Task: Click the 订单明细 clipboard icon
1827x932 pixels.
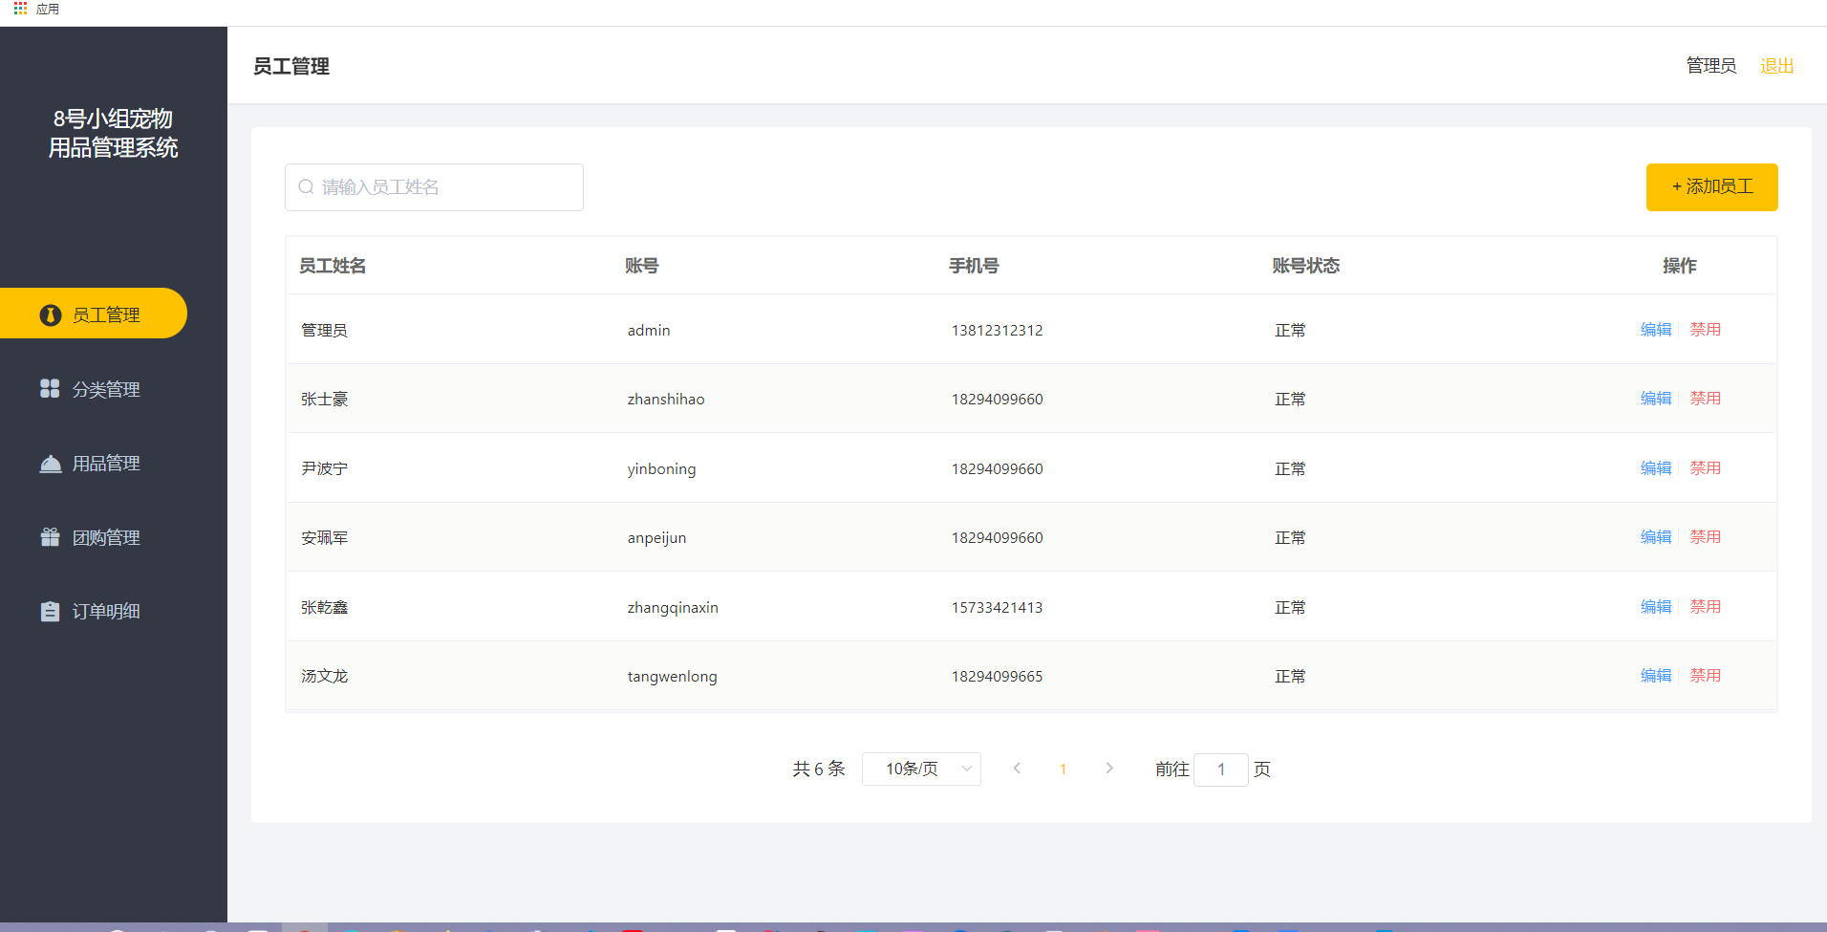Action: (51, 612)
